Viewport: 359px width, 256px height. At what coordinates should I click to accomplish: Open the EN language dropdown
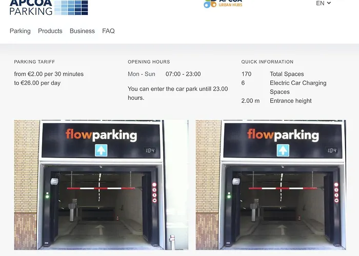[x=323, y=3]
